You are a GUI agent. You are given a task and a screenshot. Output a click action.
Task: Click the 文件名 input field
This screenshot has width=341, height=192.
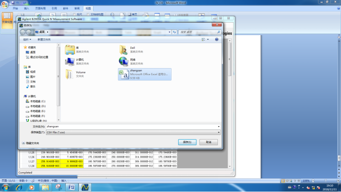pyautogui.click(x=131, y=126)
